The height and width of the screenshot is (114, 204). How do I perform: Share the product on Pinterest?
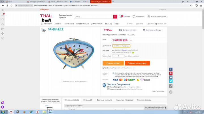171,73
